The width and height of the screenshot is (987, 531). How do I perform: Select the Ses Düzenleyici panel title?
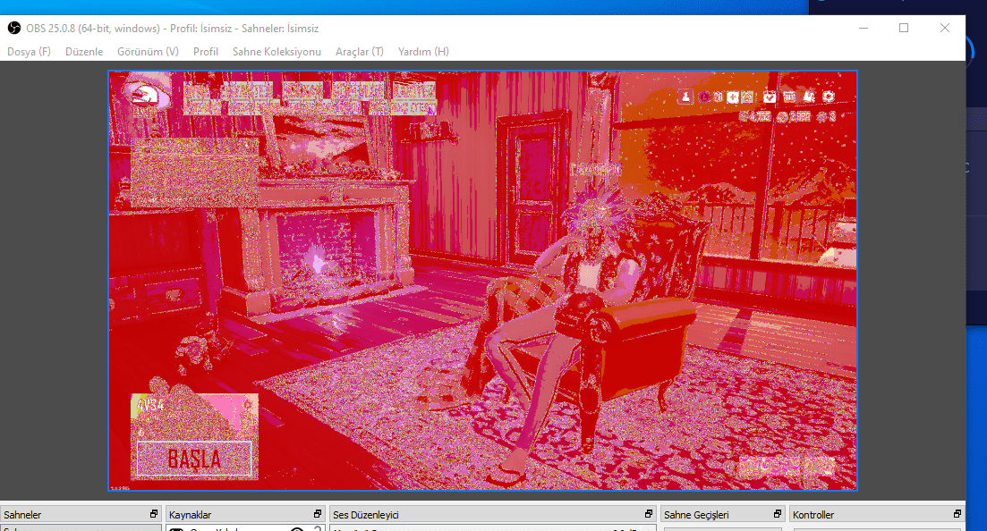point(366,515)
